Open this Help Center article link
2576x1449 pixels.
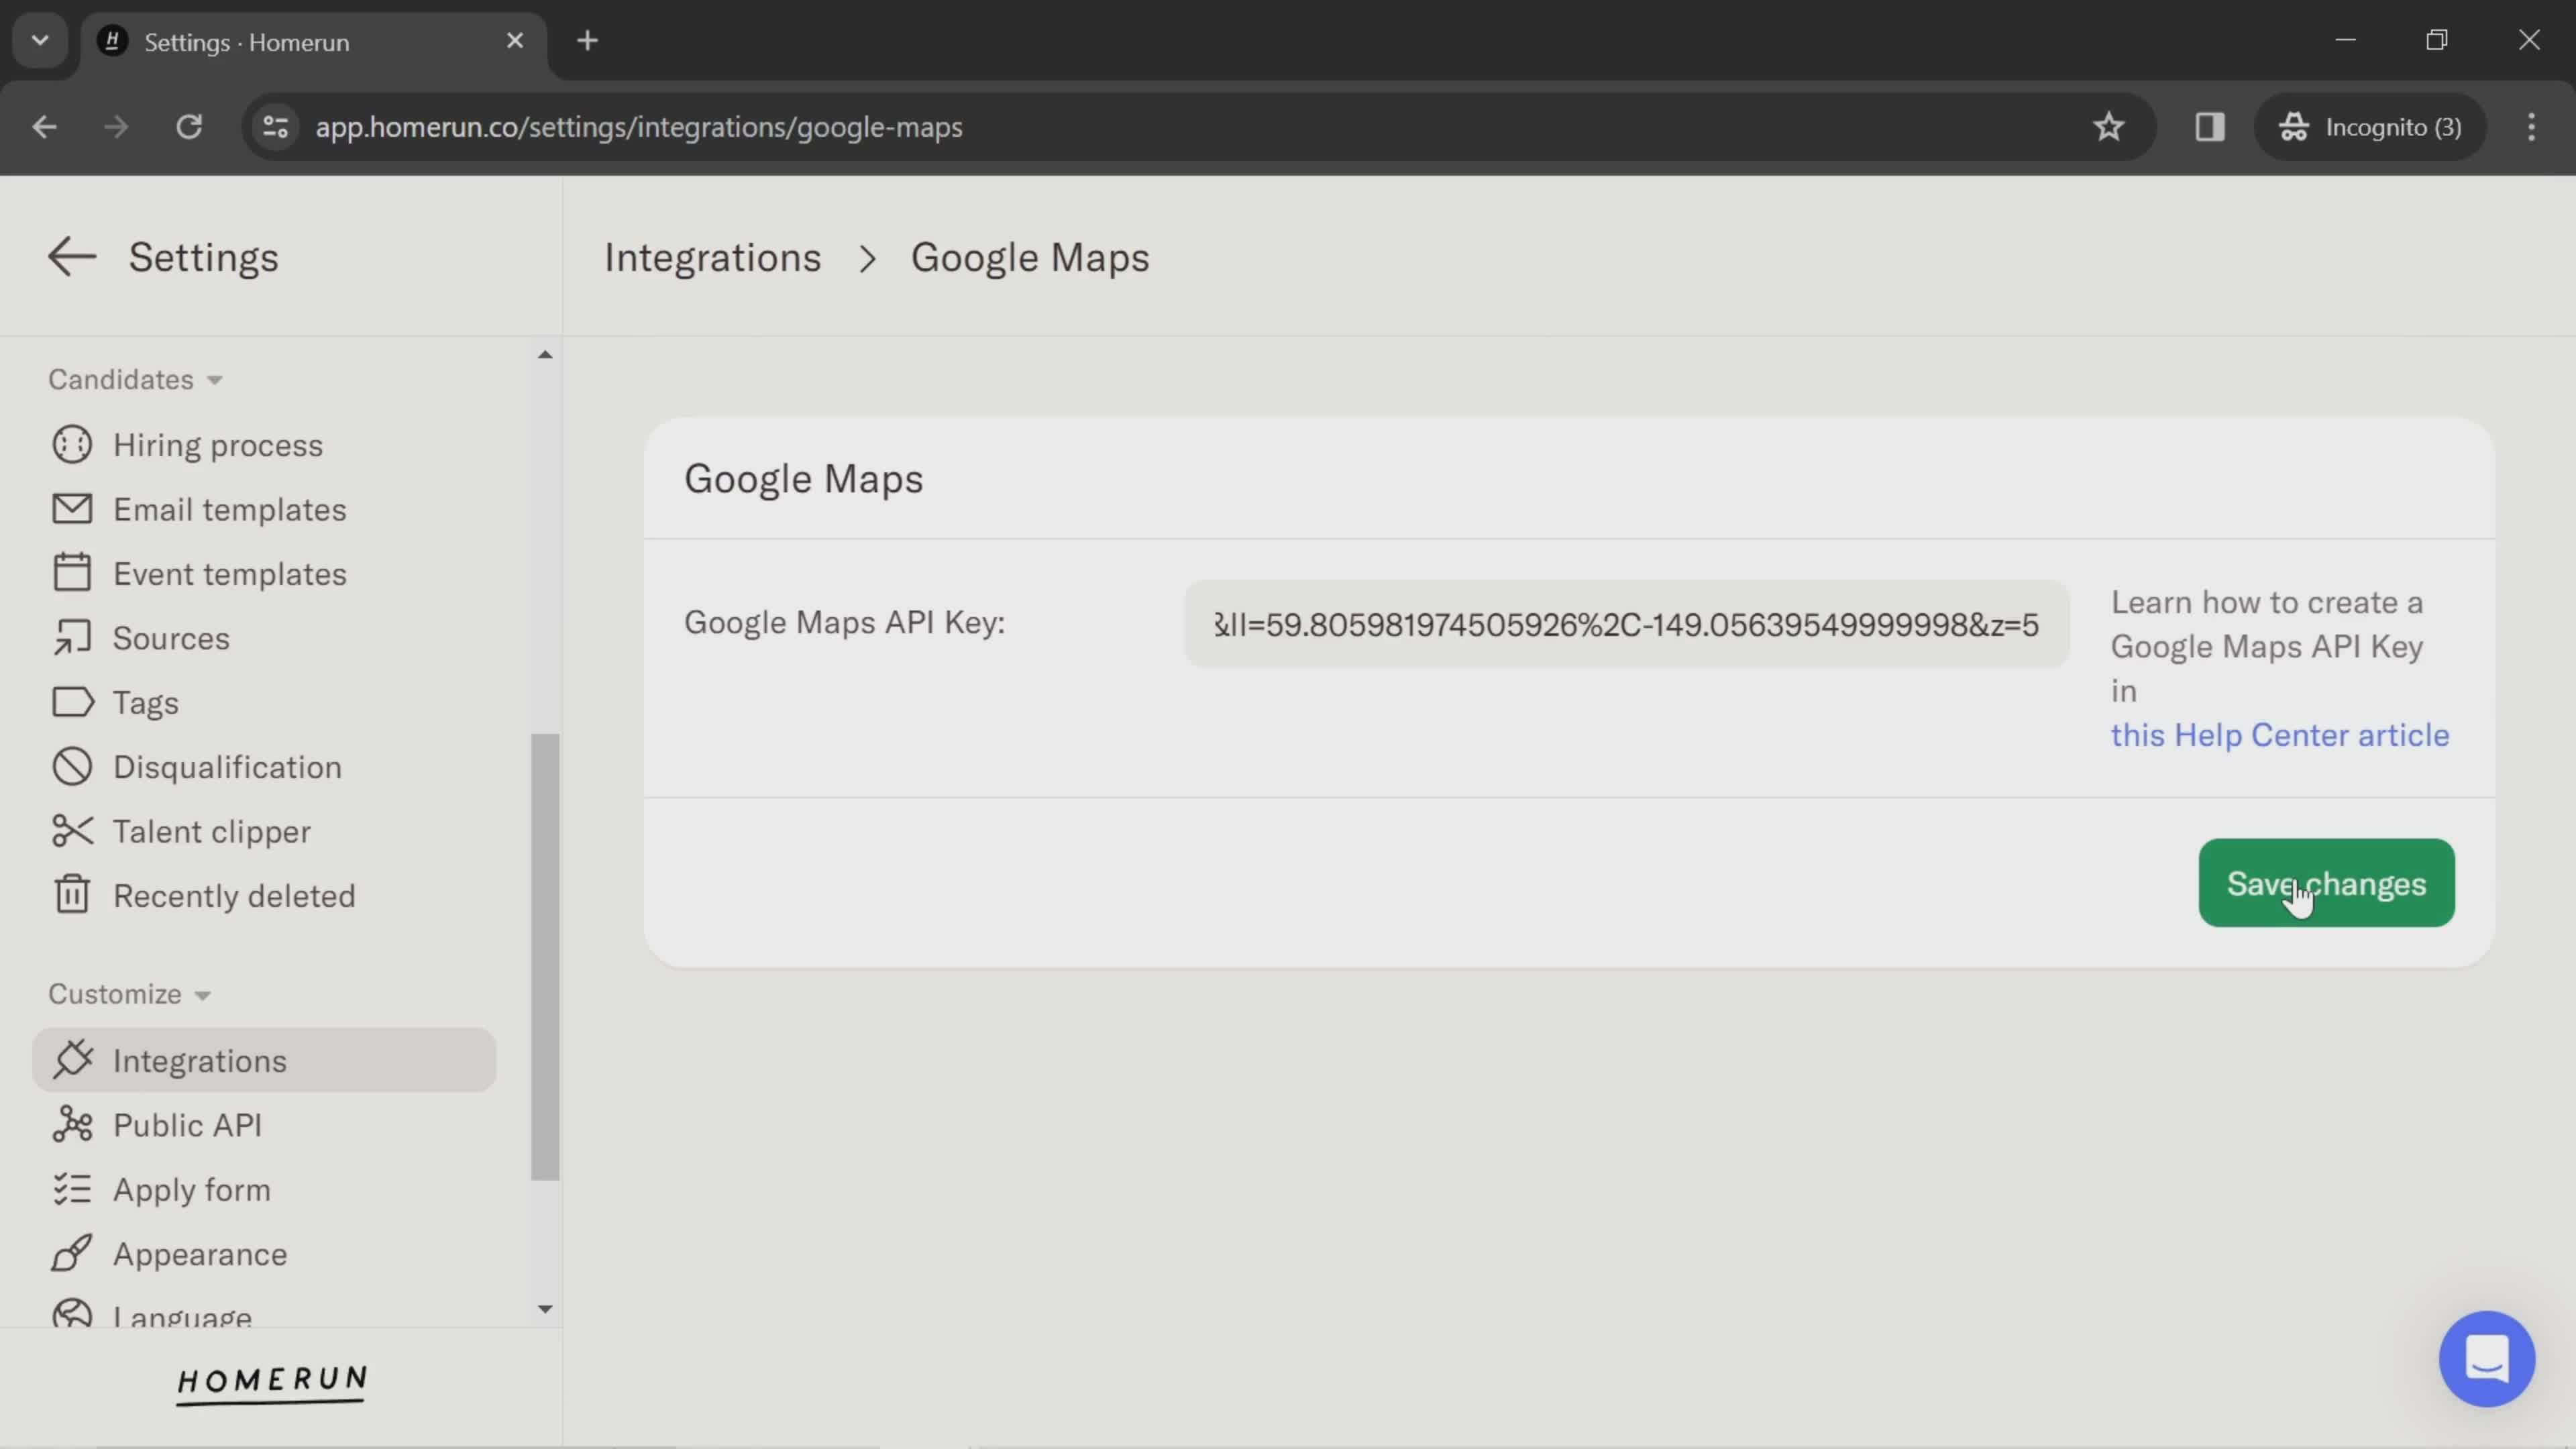2280,735
